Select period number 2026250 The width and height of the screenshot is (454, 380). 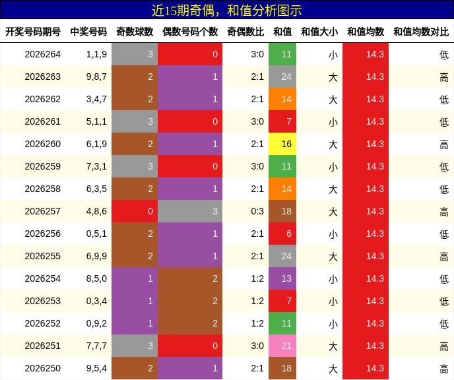42,368
